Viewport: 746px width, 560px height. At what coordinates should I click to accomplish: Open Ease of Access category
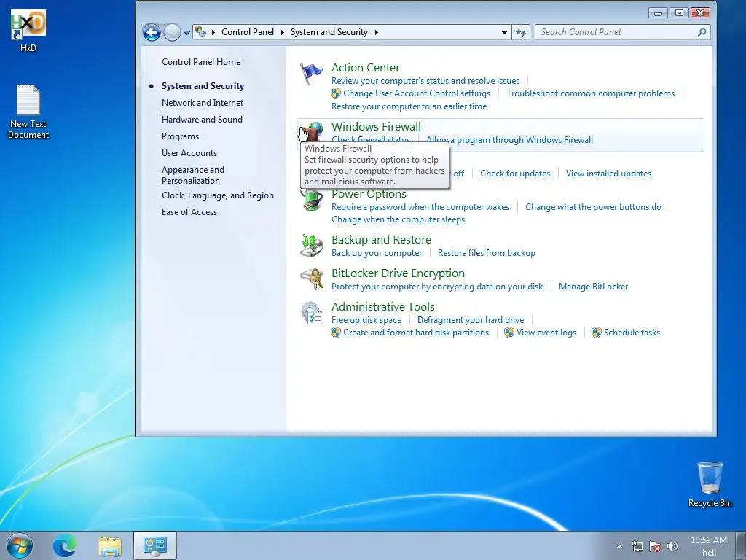(189, 212)
